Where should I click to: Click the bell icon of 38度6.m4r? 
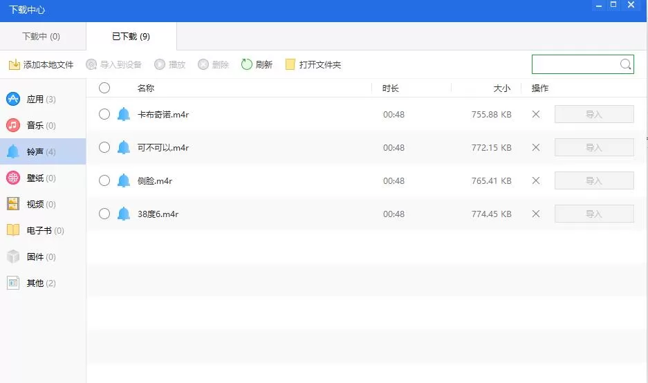(x=124, y=214)
